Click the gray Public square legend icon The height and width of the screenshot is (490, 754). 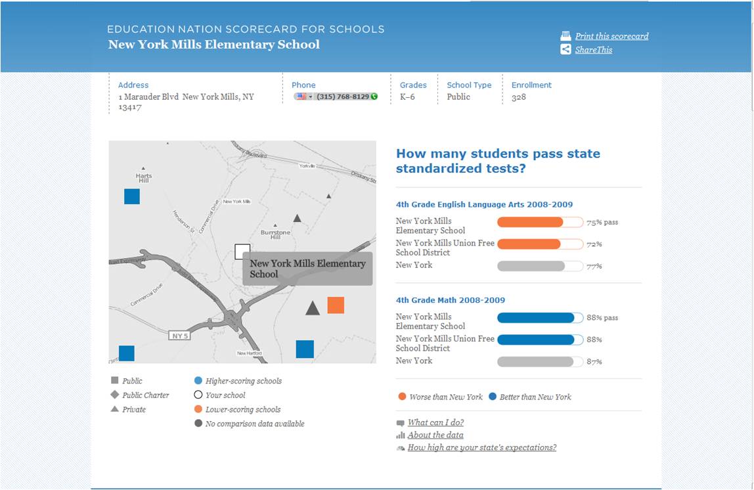tap(114, 380)
